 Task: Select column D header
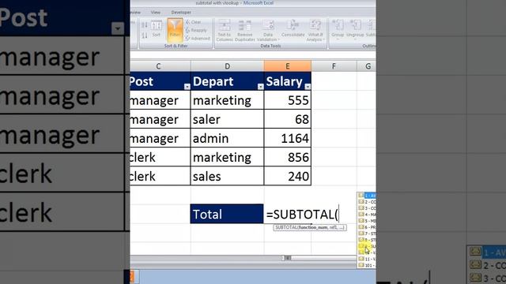[227, 66]
